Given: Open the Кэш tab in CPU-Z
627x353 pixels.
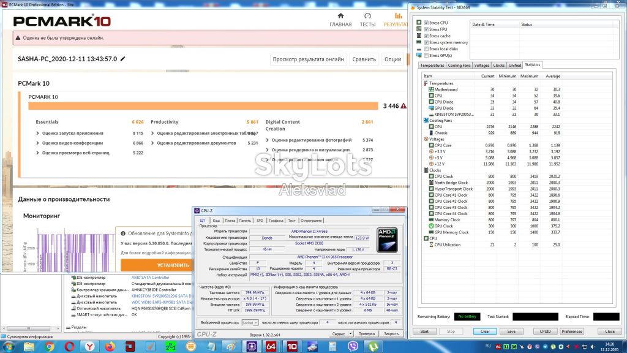Looking at the screenshot, I should point(216,221).
